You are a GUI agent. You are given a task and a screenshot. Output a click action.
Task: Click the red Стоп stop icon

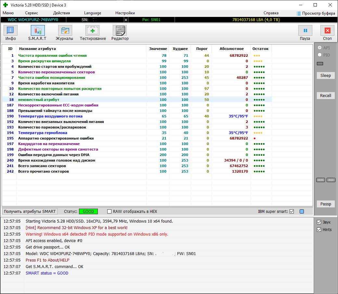tap(327, 31)
